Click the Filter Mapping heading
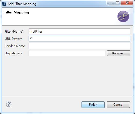Viewport: 135px width, 114px height. pos(16,12)
